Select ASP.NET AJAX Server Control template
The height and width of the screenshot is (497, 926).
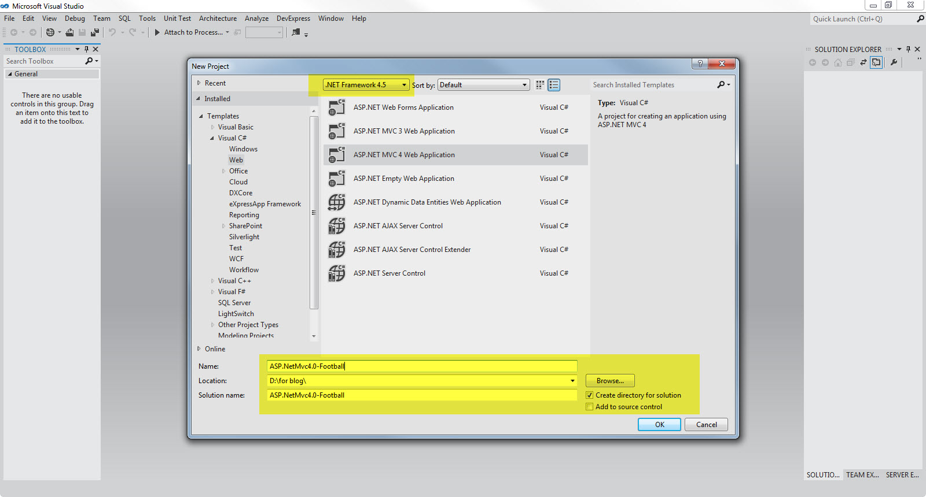455,226
